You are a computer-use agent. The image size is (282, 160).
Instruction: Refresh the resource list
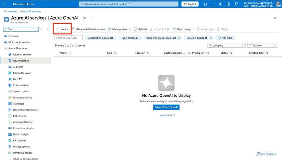140,29
